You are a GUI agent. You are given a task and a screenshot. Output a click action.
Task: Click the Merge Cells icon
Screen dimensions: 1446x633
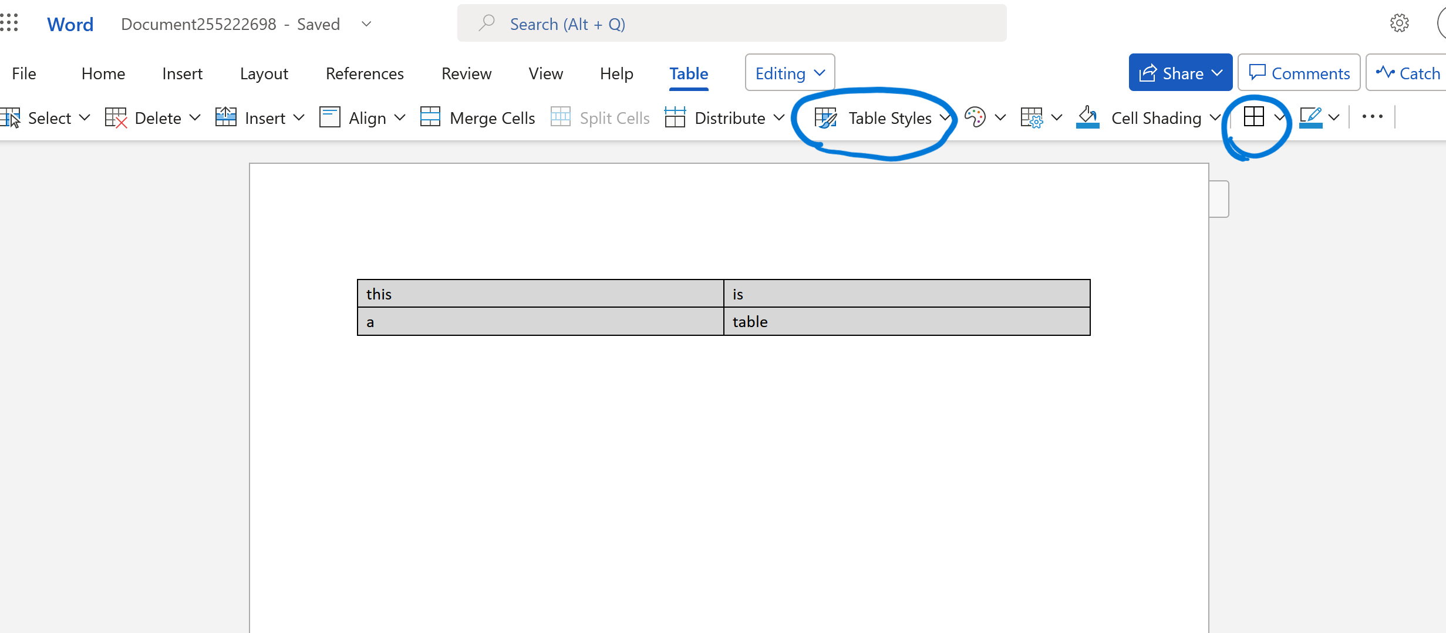430,117
